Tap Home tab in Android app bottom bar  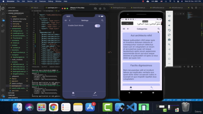point(131,88)
